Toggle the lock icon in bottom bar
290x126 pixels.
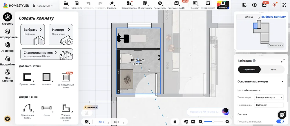pos(175,122)
